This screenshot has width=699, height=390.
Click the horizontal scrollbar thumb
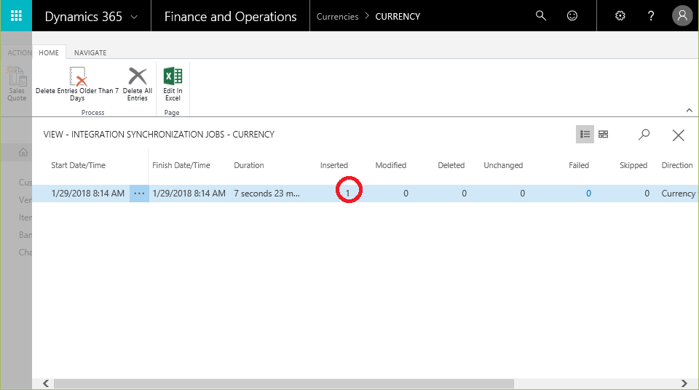click(283, 383)
